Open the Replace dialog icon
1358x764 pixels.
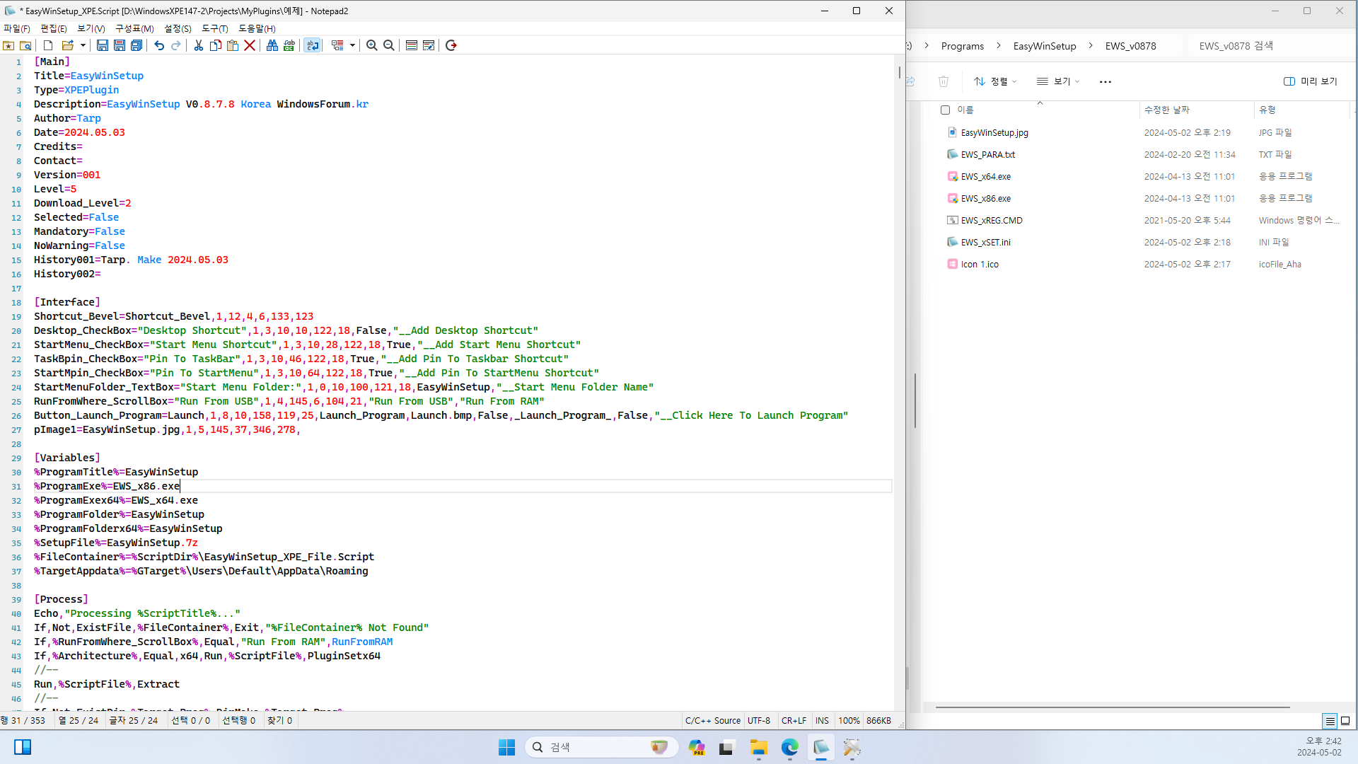click(x=289, y=45)
